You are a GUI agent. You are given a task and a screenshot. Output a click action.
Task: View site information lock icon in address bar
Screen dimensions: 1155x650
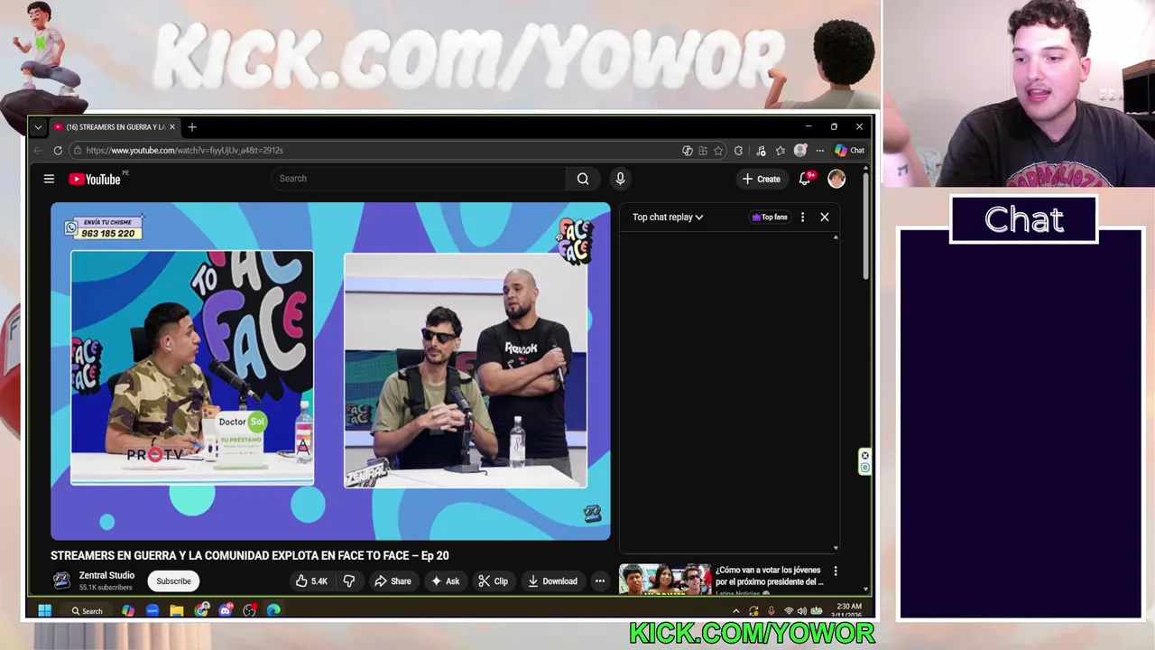pyautogui.click(x=78, y=151)
